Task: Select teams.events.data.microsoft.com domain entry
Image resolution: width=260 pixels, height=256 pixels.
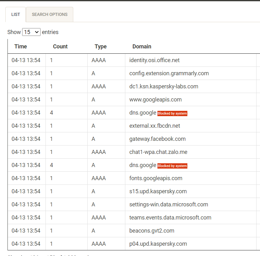Action: click(x=170, y=218)
